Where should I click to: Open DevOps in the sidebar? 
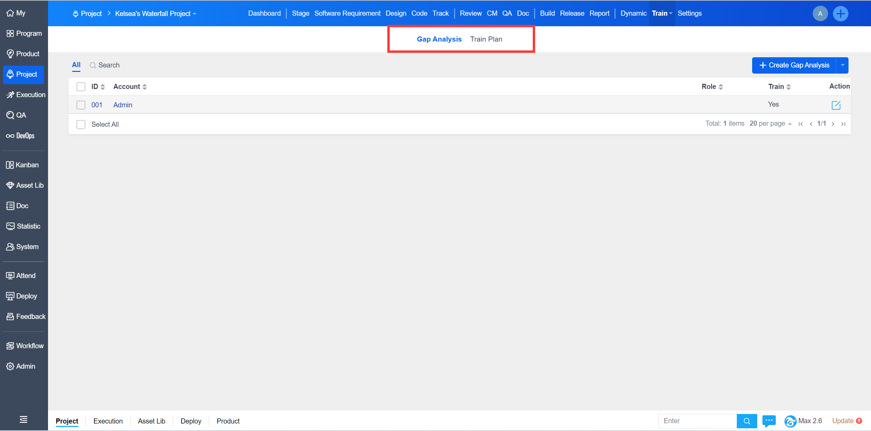point(20,136)
